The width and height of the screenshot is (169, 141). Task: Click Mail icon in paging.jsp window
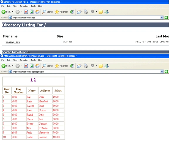coord(79,66)
